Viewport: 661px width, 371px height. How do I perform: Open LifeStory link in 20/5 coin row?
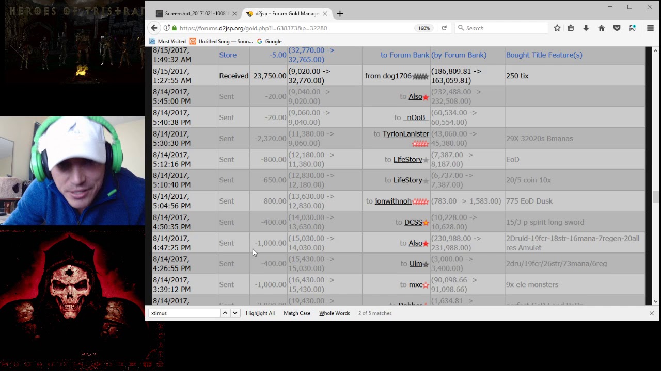click(408, 180)
